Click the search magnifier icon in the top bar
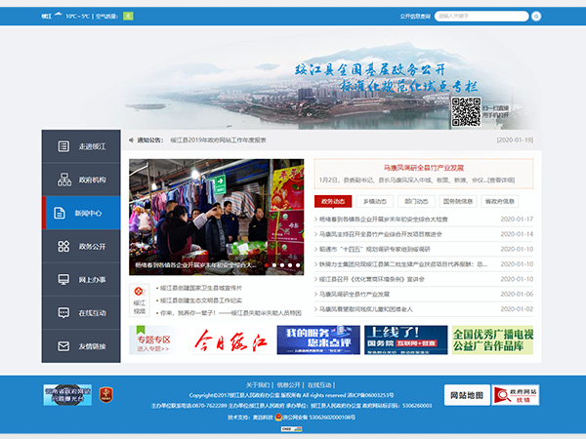Image resolution: width=586 pixels, height=439 pixels. (x=536, y=16)
